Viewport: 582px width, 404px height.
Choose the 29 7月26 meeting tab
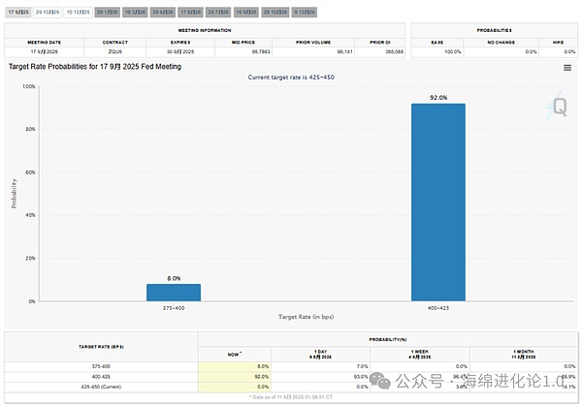pyautogui.click(x=219, y=13)
